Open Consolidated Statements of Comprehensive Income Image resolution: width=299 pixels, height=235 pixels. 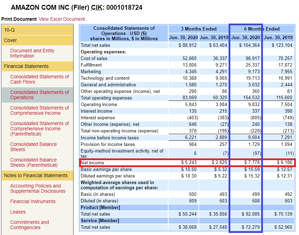click(40, 110)
